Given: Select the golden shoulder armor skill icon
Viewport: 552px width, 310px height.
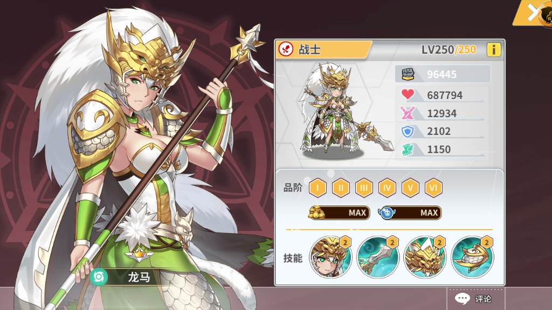Looking at the screenshot, I should tap(472, 257).
